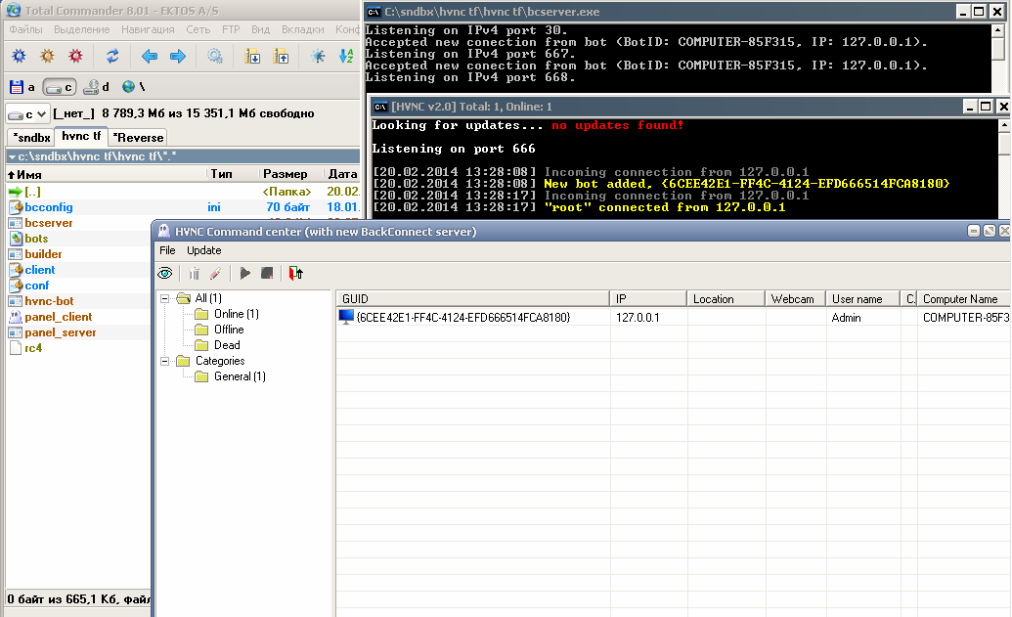Open the Сеть menu
This screenshot has width=1012, height=617.
198,29
